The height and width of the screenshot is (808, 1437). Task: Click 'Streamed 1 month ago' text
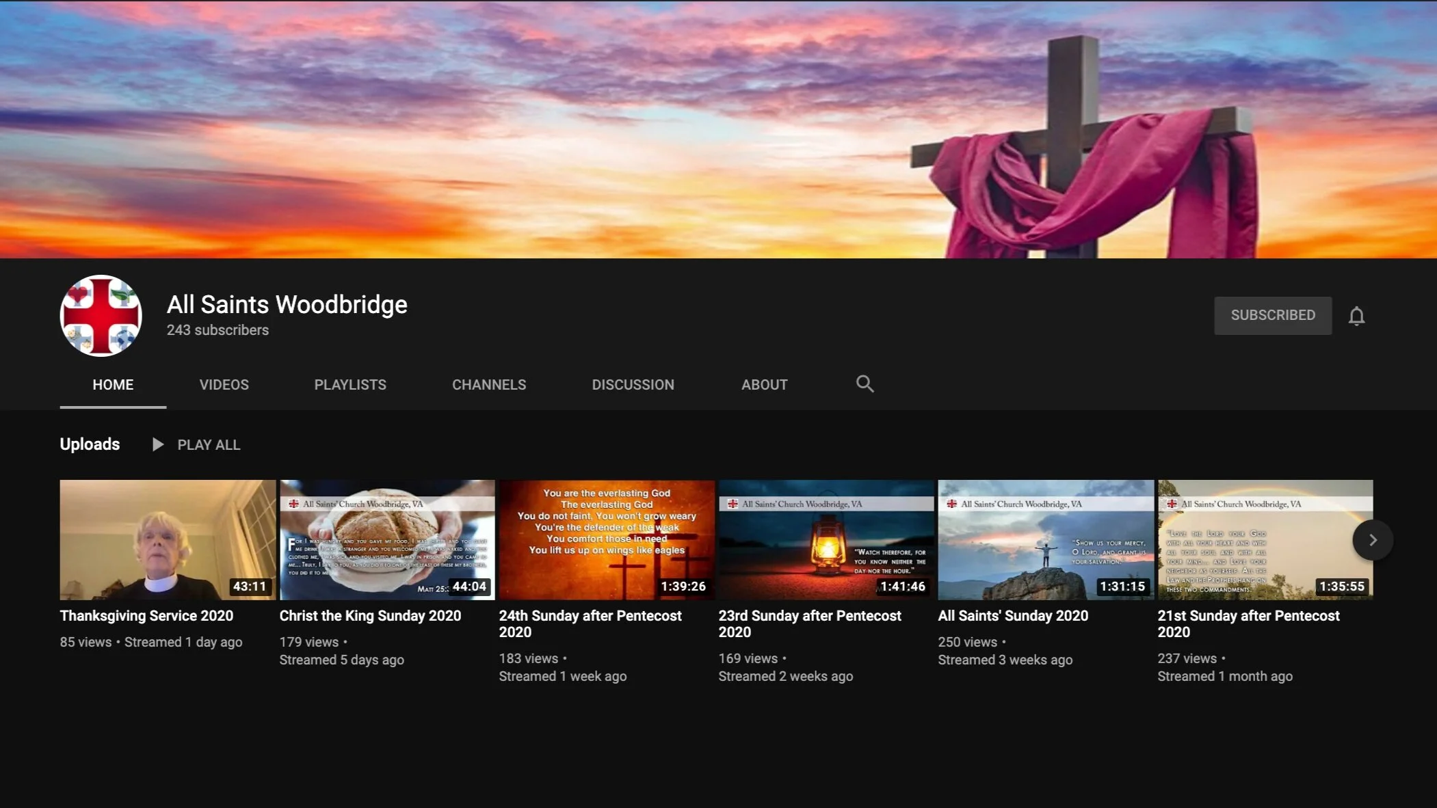coord(1225,677)
